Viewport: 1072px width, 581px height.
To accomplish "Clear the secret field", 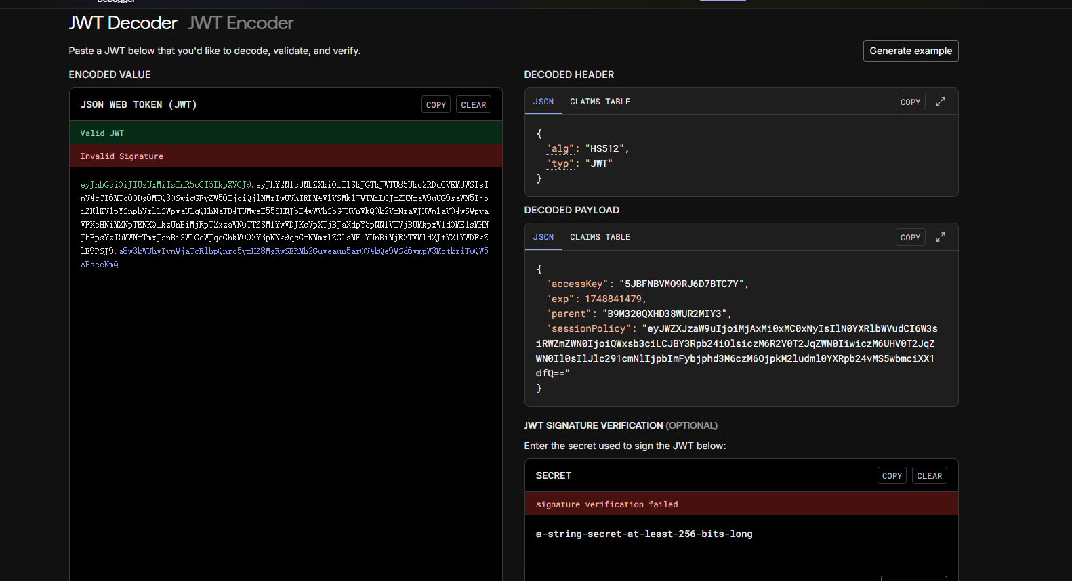I will point(929,476).
